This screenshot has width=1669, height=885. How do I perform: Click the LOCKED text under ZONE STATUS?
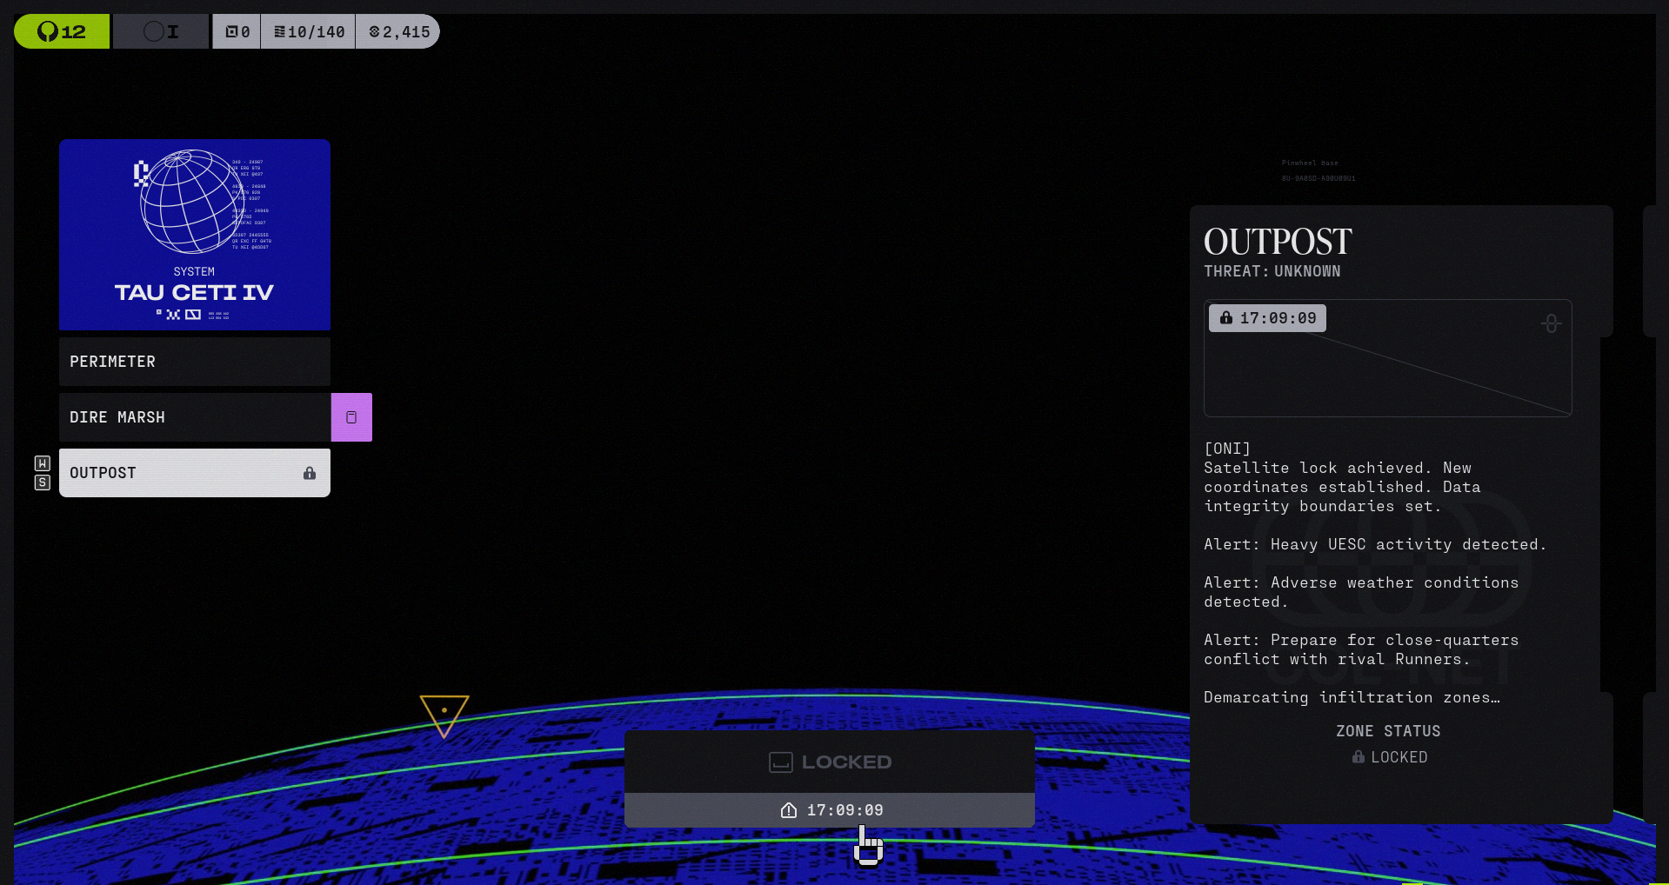[x=1399, y=757]
